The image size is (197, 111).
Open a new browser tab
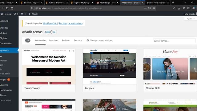tap(173, 2)
